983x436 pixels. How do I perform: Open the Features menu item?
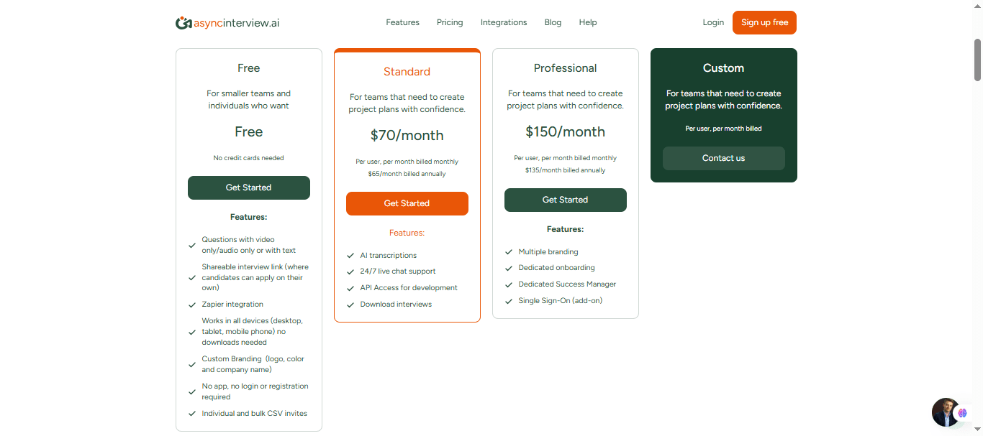point(402,22)
